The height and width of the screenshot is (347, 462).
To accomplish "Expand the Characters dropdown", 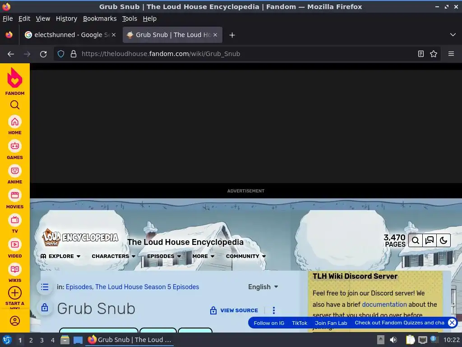I will [x=113, y=256].
